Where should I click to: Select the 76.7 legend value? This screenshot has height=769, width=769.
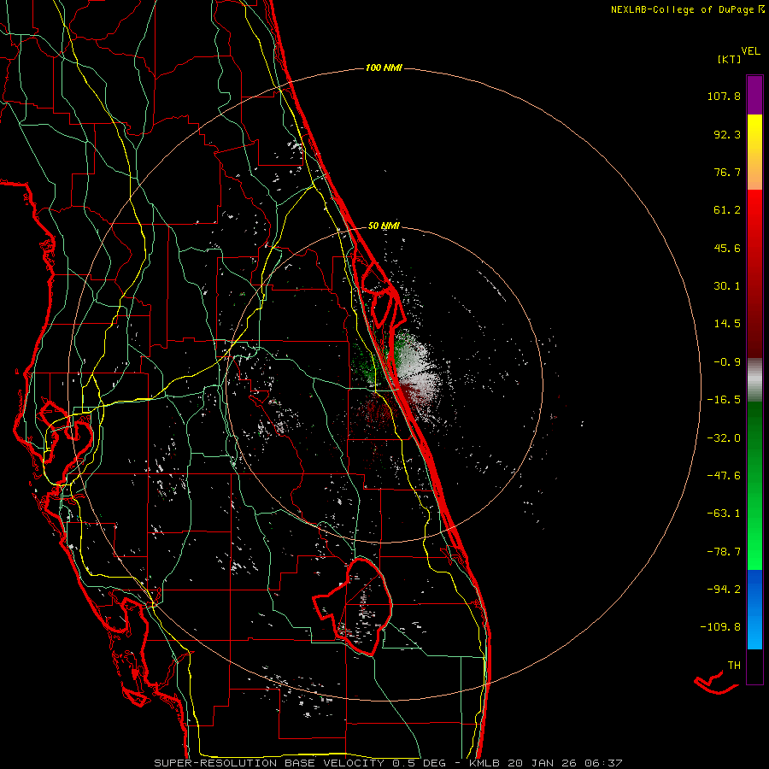click(727, 172)
